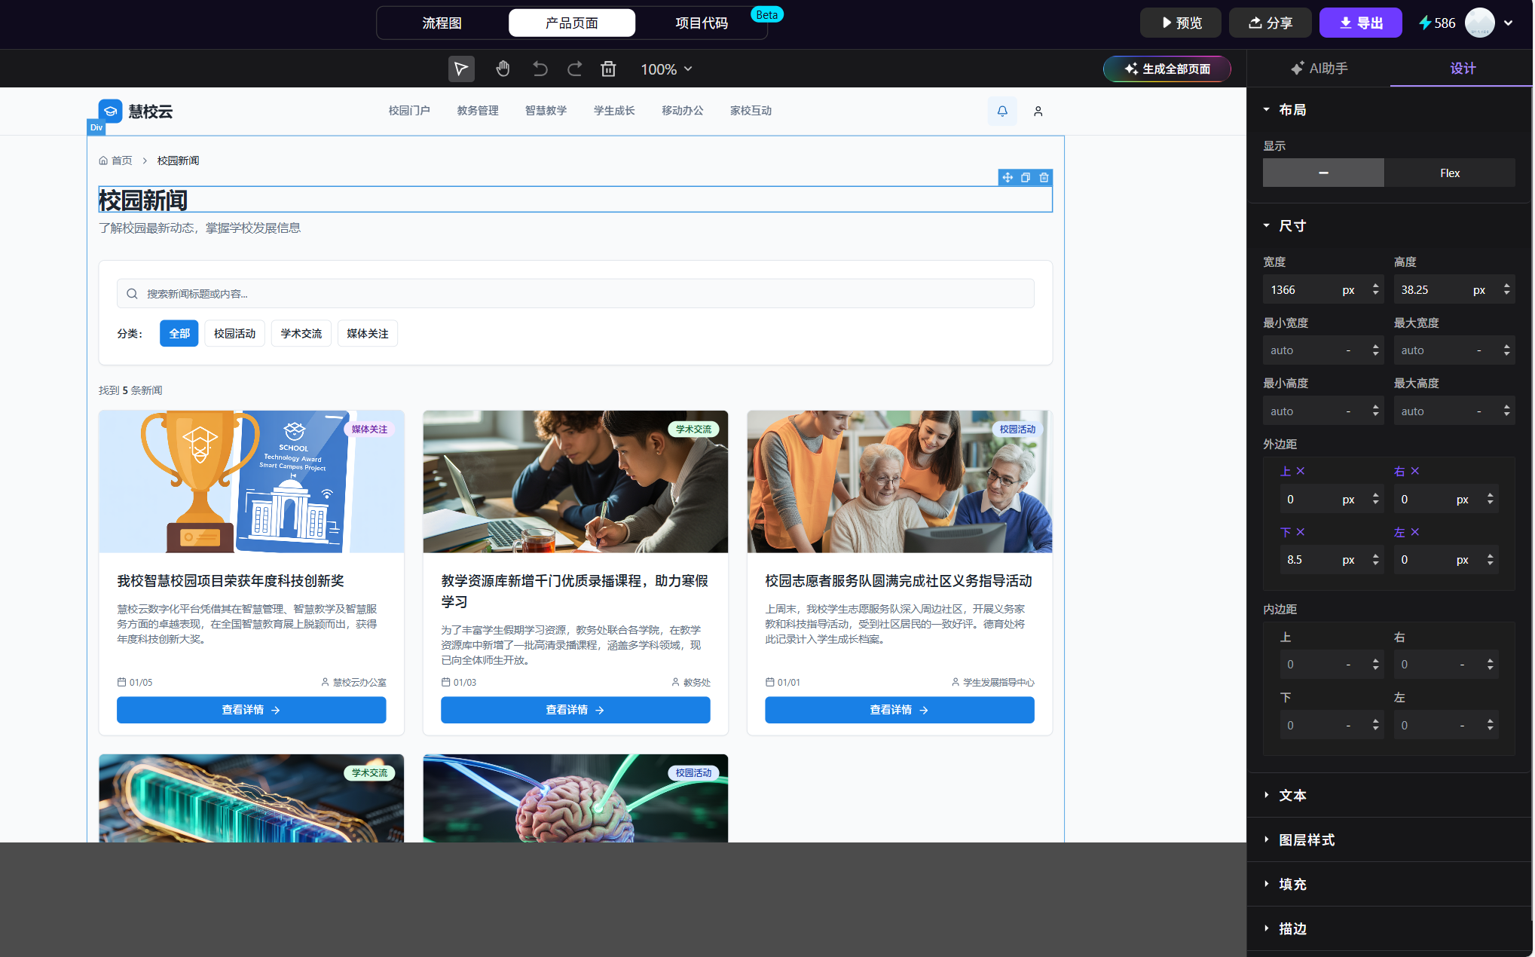Select the 校园活动 category filter
This screenshot has width=1535, height=957.
pyautogui.click(x=235, y=334)
